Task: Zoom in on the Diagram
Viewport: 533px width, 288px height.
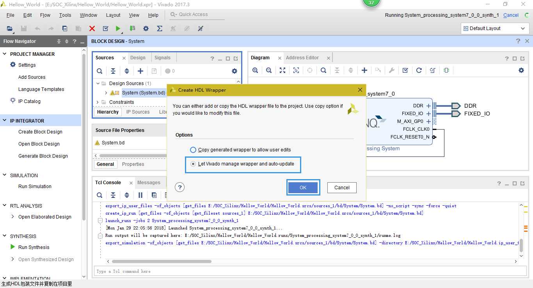Action: click(255, 70)
